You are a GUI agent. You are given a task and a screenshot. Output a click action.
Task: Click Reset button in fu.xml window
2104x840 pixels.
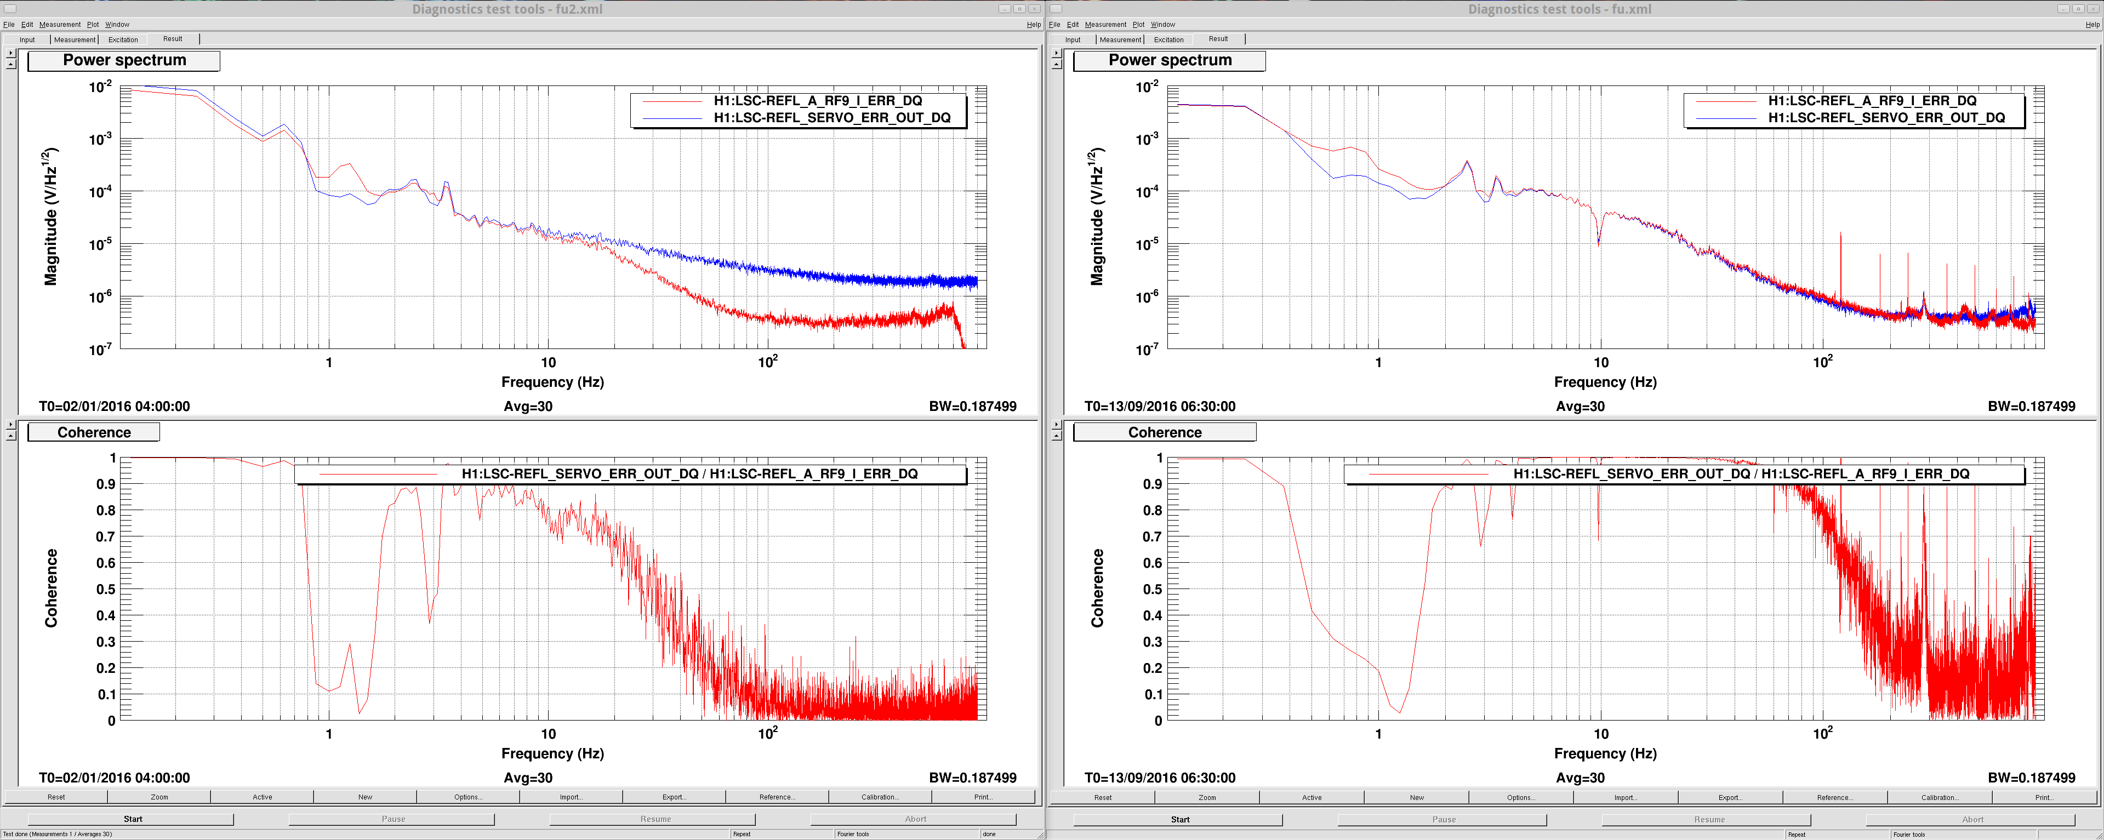point(1103,798)
